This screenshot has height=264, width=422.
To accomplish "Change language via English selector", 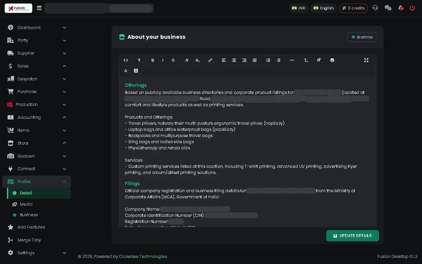I will 324,8.
